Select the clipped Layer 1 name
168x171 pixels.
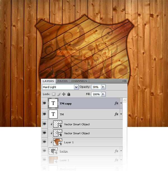(69, 142)
